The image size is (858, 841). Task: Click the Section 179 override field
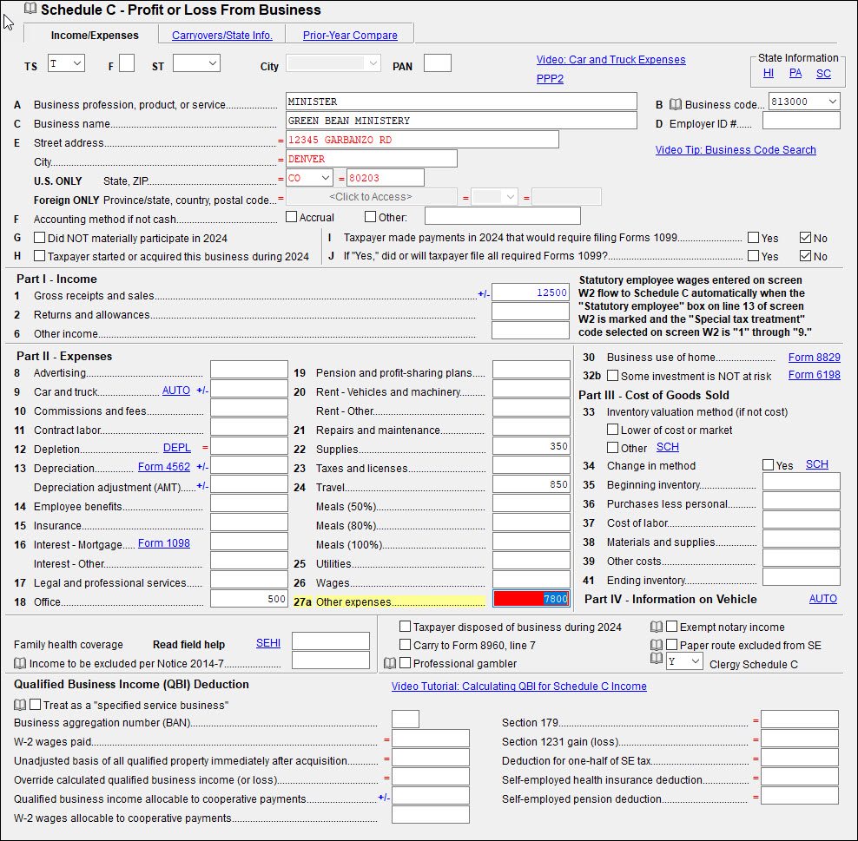tap(800, 719)
